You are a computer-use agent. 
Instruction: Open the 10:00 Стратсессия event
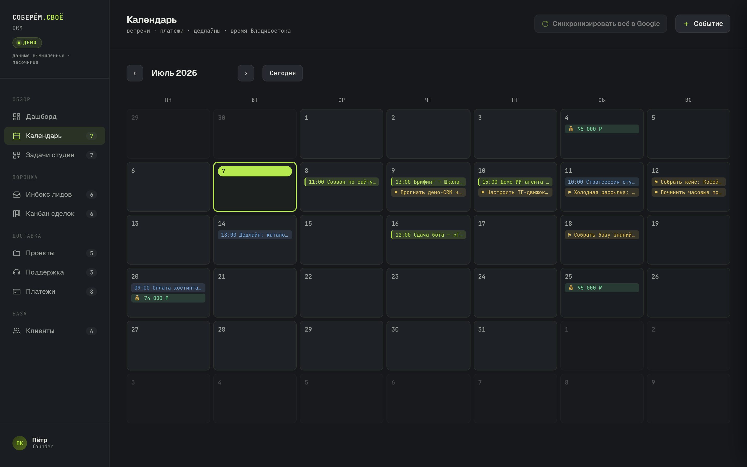pos(602,182)
